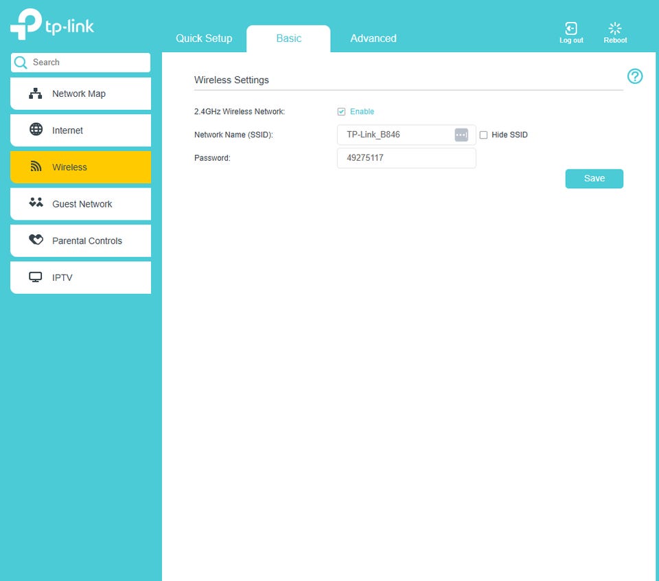
Task: Select the Wireless menu item
Action: 81,168
